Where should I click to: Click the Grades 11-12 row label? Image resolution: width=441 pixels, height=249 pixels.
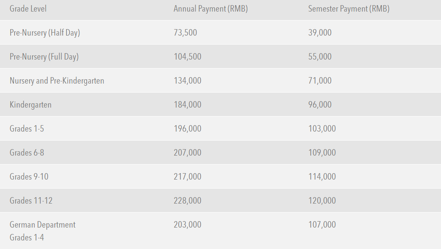click(31, 201)
